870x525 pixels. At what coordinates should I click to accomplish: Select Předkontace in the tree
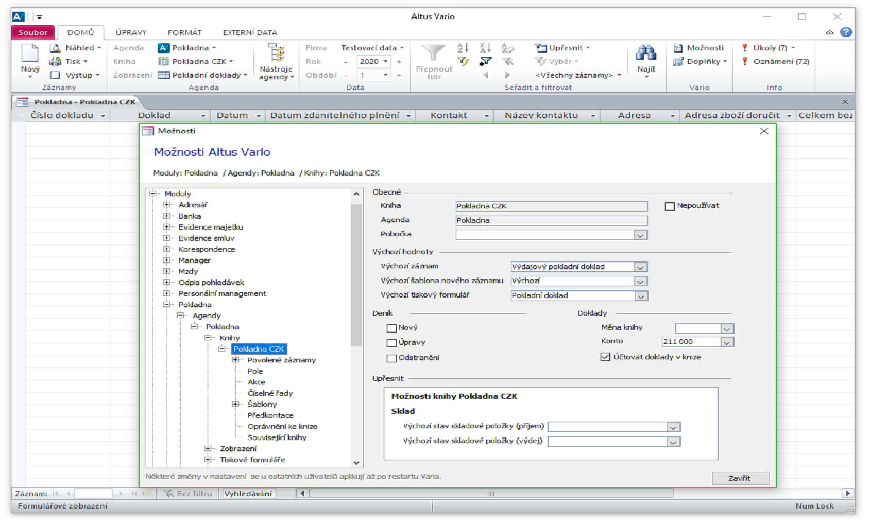(270, 415)
